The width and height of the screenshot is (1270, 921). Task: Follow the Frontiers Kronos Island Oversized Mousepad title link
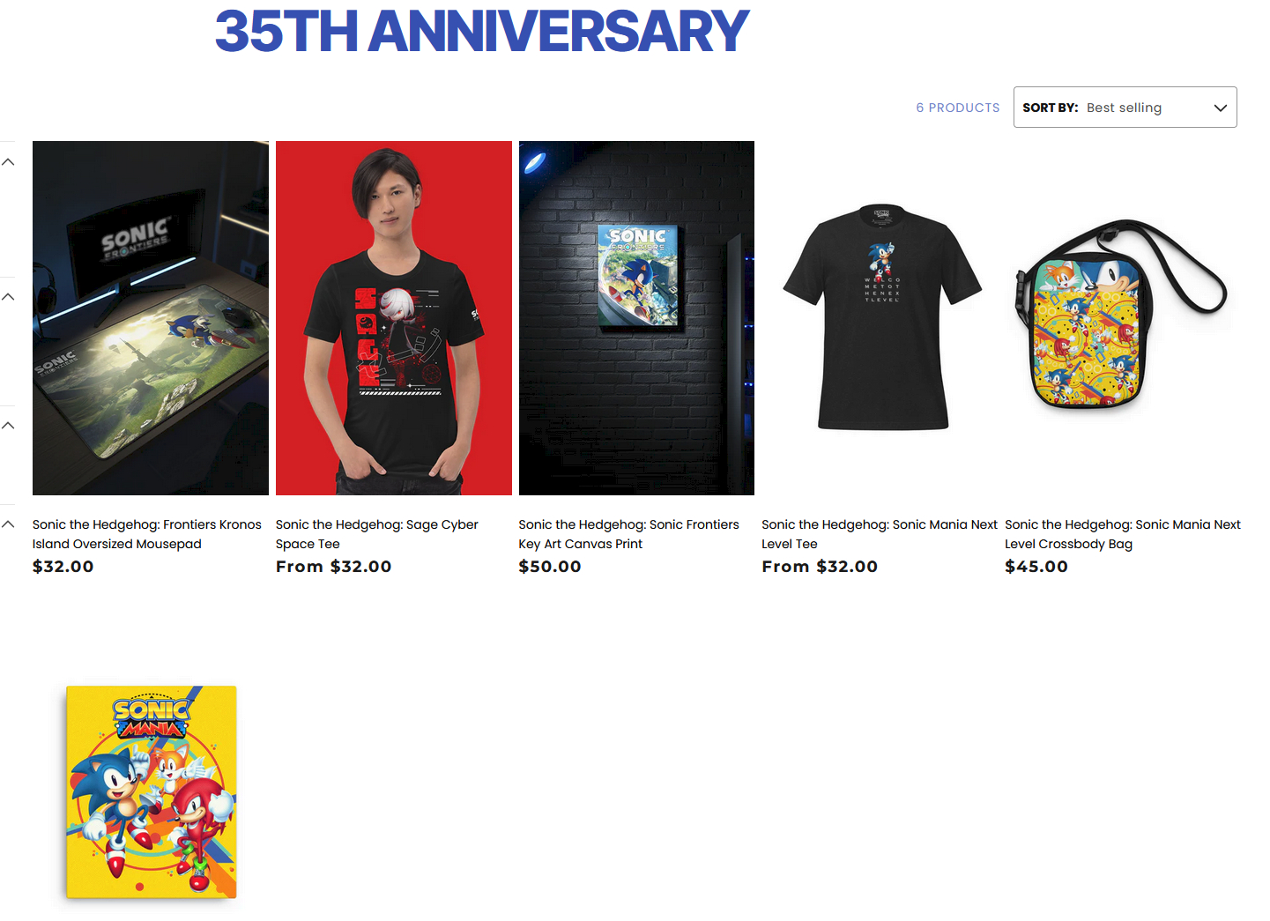tap(147, 534)
